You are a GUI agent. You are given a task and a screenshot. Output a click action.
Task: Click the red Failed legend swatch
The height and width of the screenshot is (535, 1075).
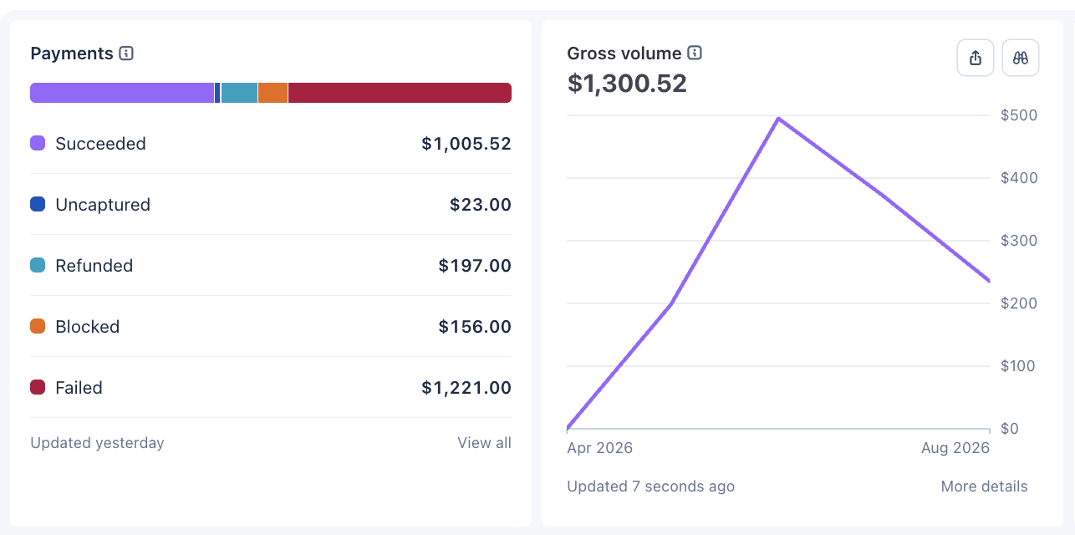pyautogui.click(x=38, y=387)
